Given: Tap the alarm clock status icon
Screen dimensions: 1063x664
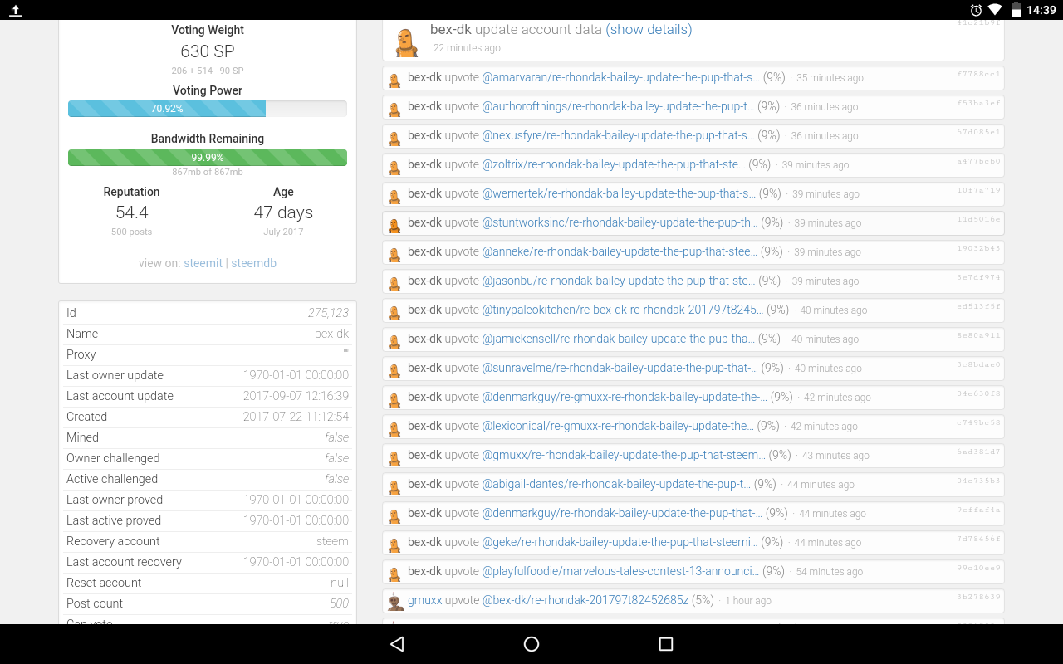Looking at the screenshot, I should (x=976, y=10).
